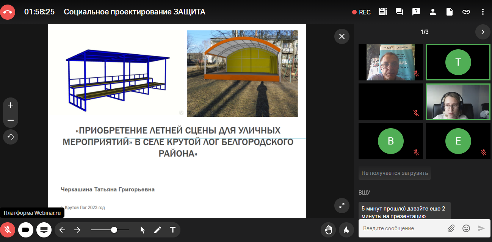Zoom in on the slide with plus button
Screen dimensions: 492x242
pos(11,105)
